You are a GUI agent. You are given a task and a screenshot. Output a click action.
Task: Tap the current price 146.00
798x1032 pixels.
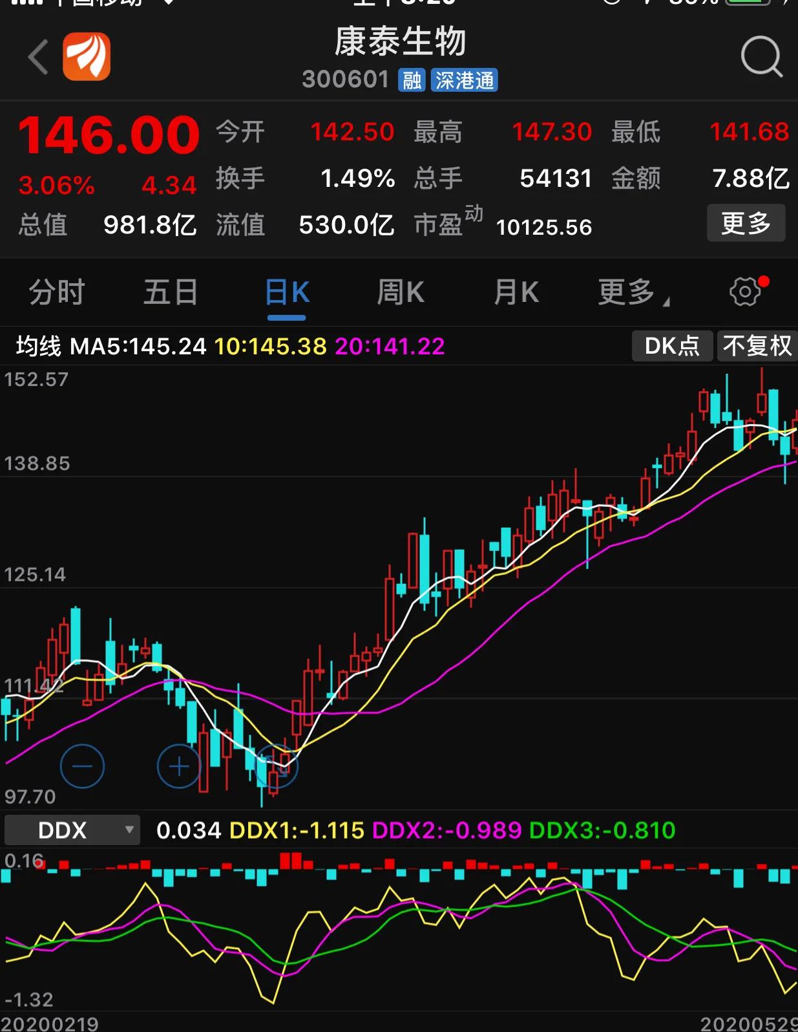coord(109,136)
